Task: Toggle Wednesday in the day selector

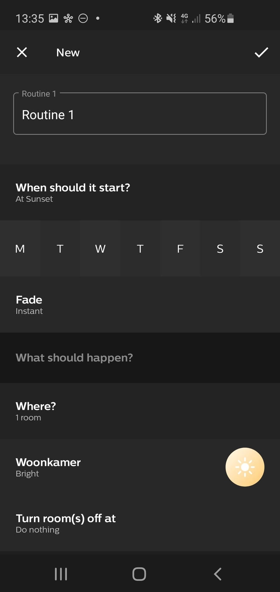Action: 100,249
